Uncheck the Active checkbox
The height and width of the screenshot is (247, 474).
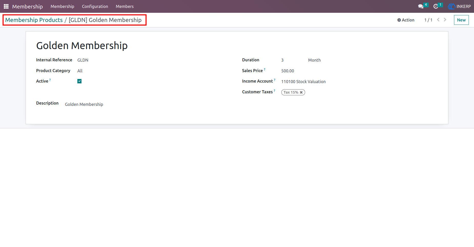click(79, 81)
